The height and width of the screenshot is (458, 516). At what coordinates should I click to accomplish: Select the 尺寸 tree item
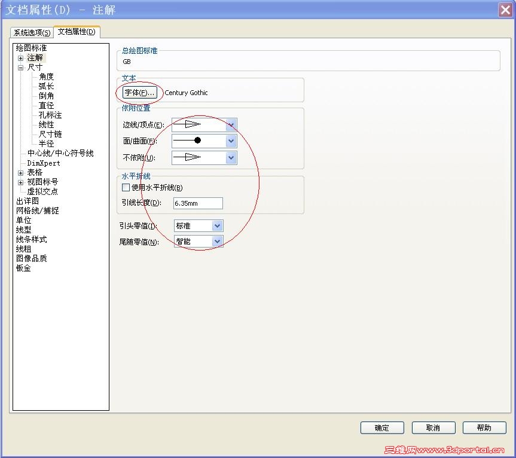click(35, 67)
